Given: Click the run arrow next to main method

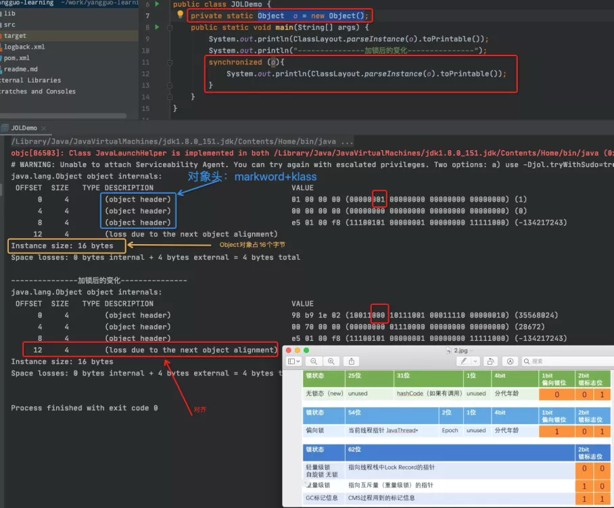Looking at the screenshot, I should [x=158, y=27].
